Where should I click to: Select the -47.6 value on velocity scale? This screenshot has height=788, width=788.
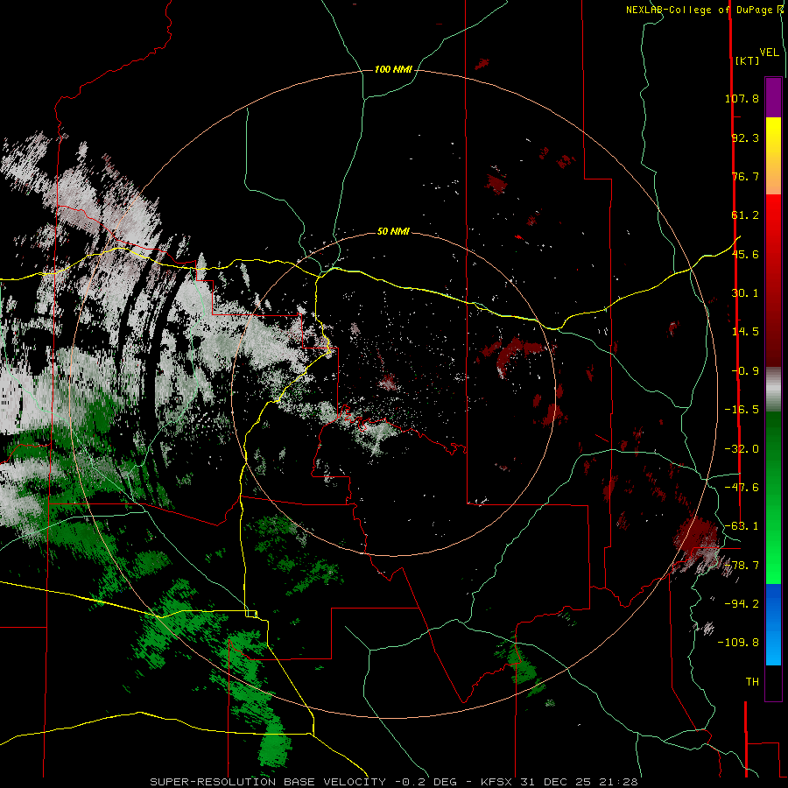(742, 488)
